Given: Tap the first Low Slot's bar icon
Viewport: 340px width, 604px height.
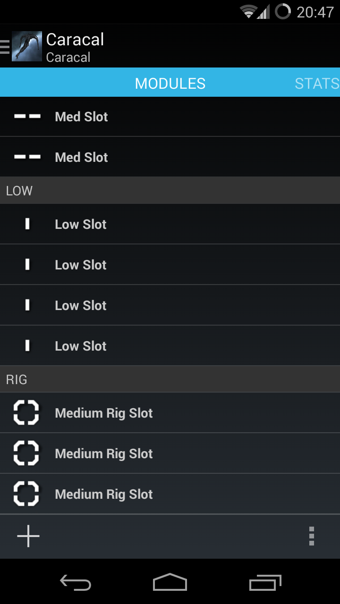Looking at the screenshot, I should [27, 224].
